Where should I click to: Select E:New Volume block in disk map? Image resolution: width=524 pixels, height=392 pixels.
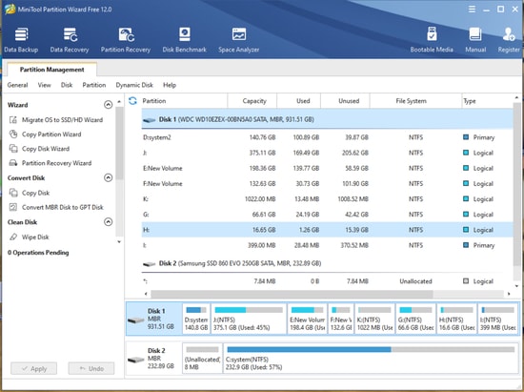[307, 319]
